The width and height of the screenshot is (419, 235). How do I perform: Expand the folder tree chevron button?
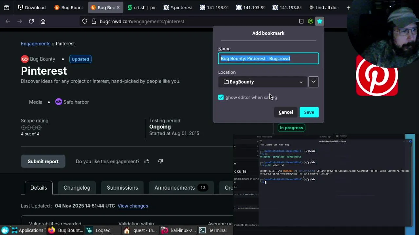pos(313,82)
